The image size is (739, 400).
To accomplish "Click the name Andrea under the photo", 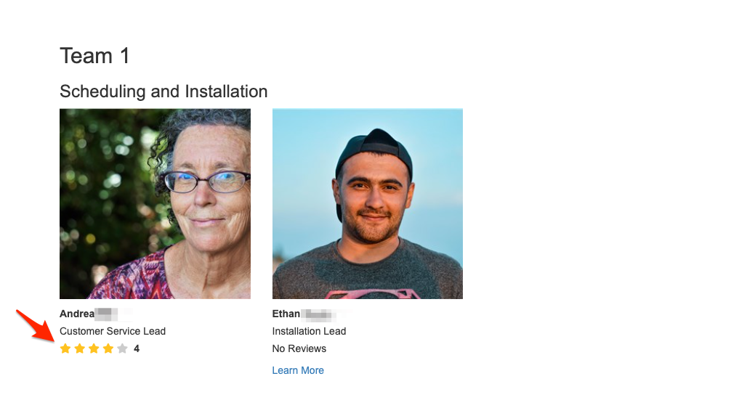I will [77, 314].
